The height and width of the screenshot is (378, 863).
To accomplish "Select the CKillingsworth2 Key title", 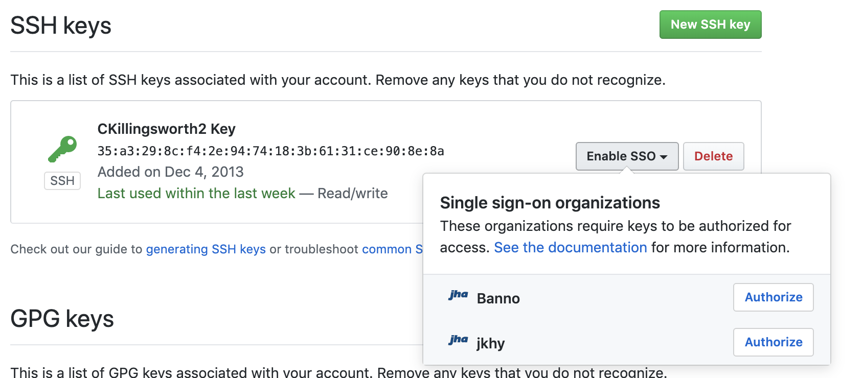I will click(x=166, y=129).
